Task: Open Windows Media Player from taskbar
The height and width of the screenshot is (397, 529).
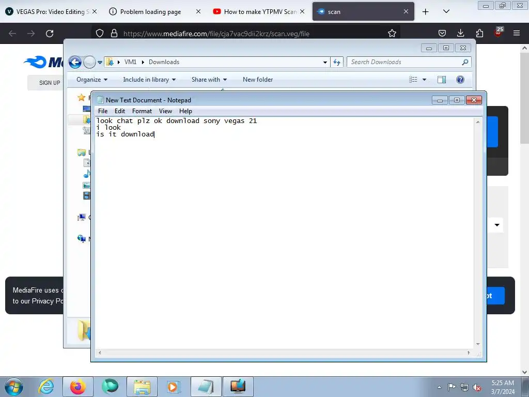Action: tap(174, 387)
